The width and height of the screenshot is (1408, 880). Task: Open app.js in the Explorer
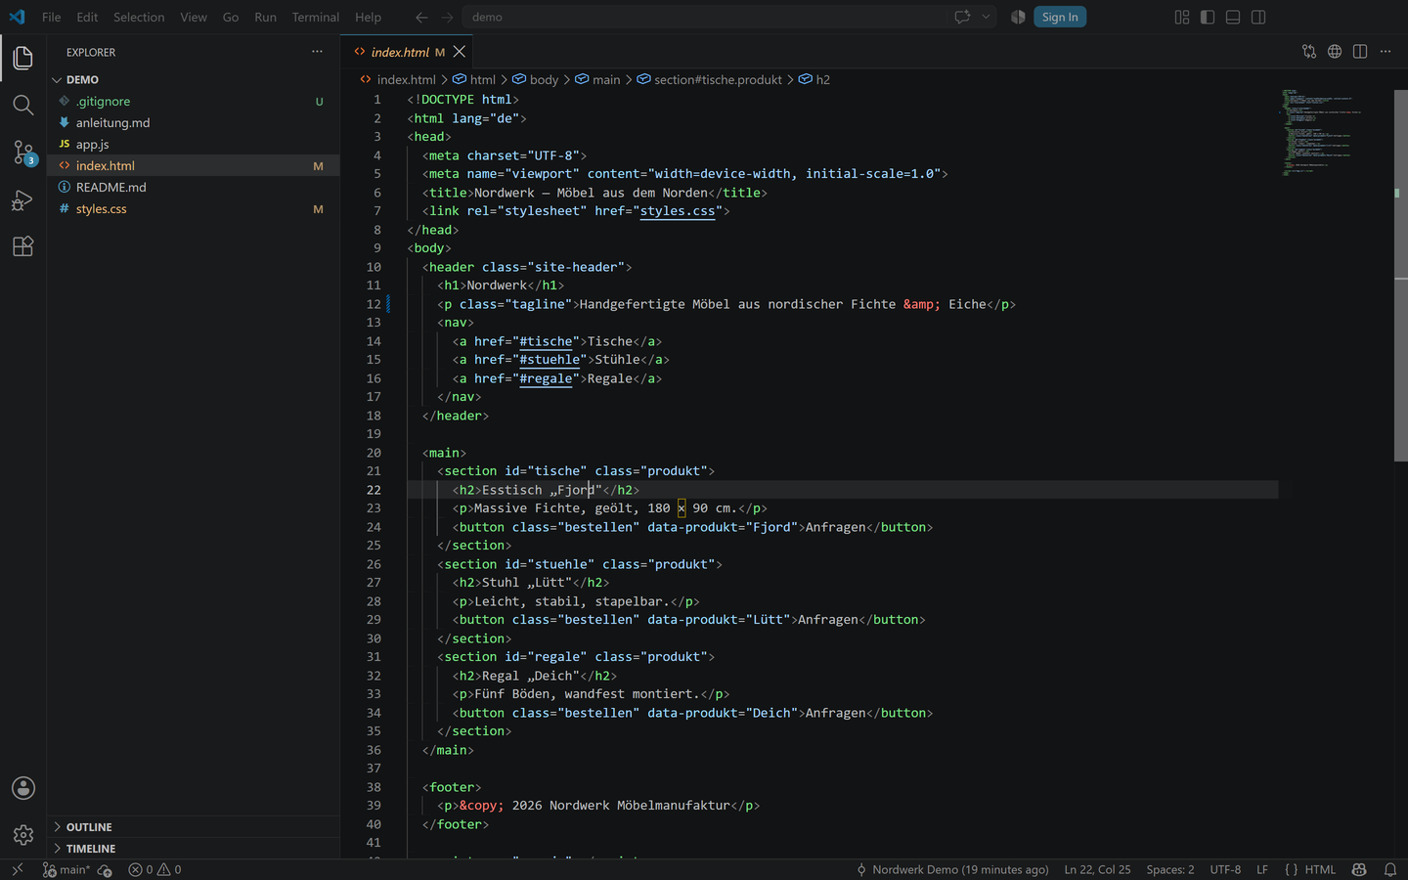[x=193, y=144]
